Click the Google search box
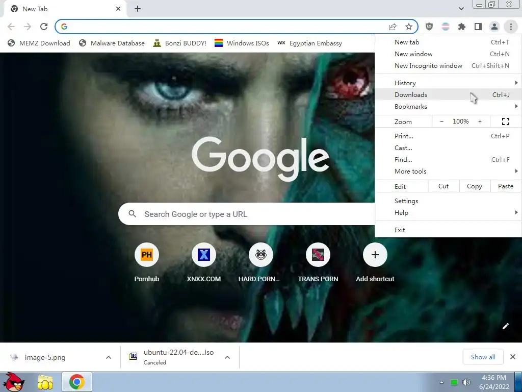The height and width of the screenshot is (392, 522). (x=246, y=214)
